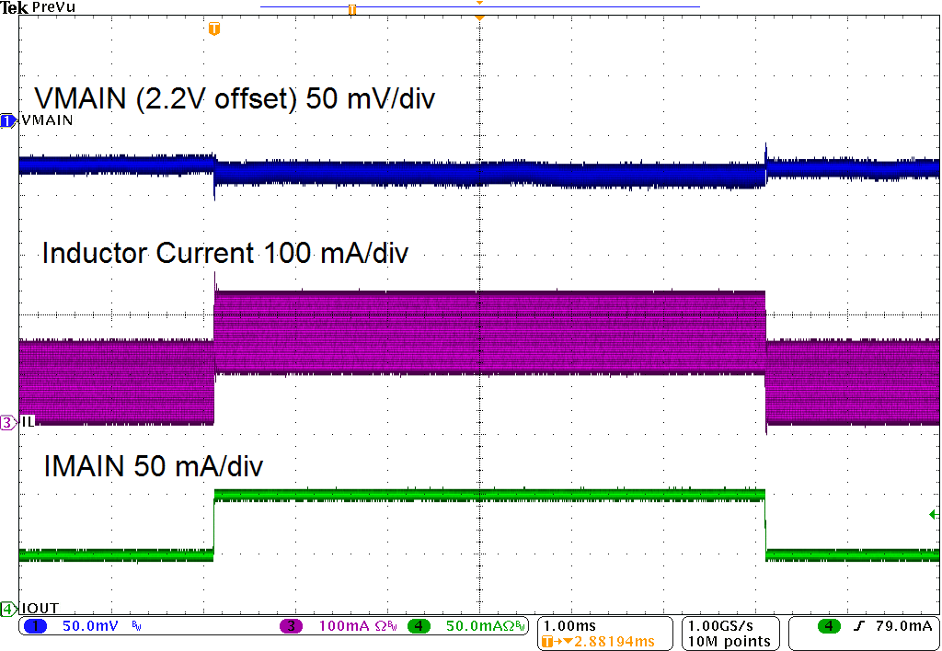Click the VMAIN channel 1 marker on left edge
This screenshot has height=651, width=942.
(7, 120)
